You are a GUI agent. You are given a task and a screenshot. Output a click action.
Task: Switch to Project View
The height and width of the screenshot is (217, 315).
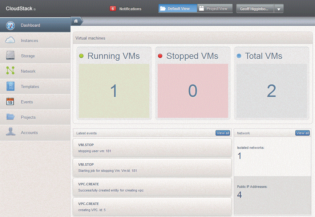215,8
